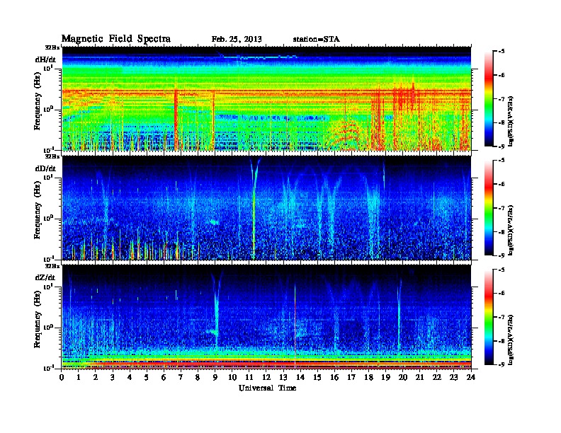Click the 'station=STA' label
The image size is (561, 433).
pos(316,39)
